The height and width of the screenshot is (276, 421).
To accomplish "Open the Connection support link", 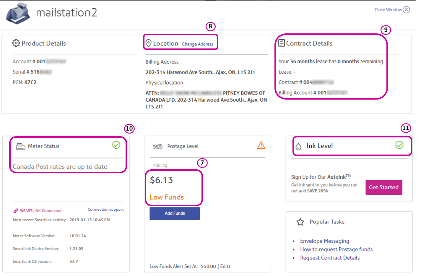I will (106, 210).
